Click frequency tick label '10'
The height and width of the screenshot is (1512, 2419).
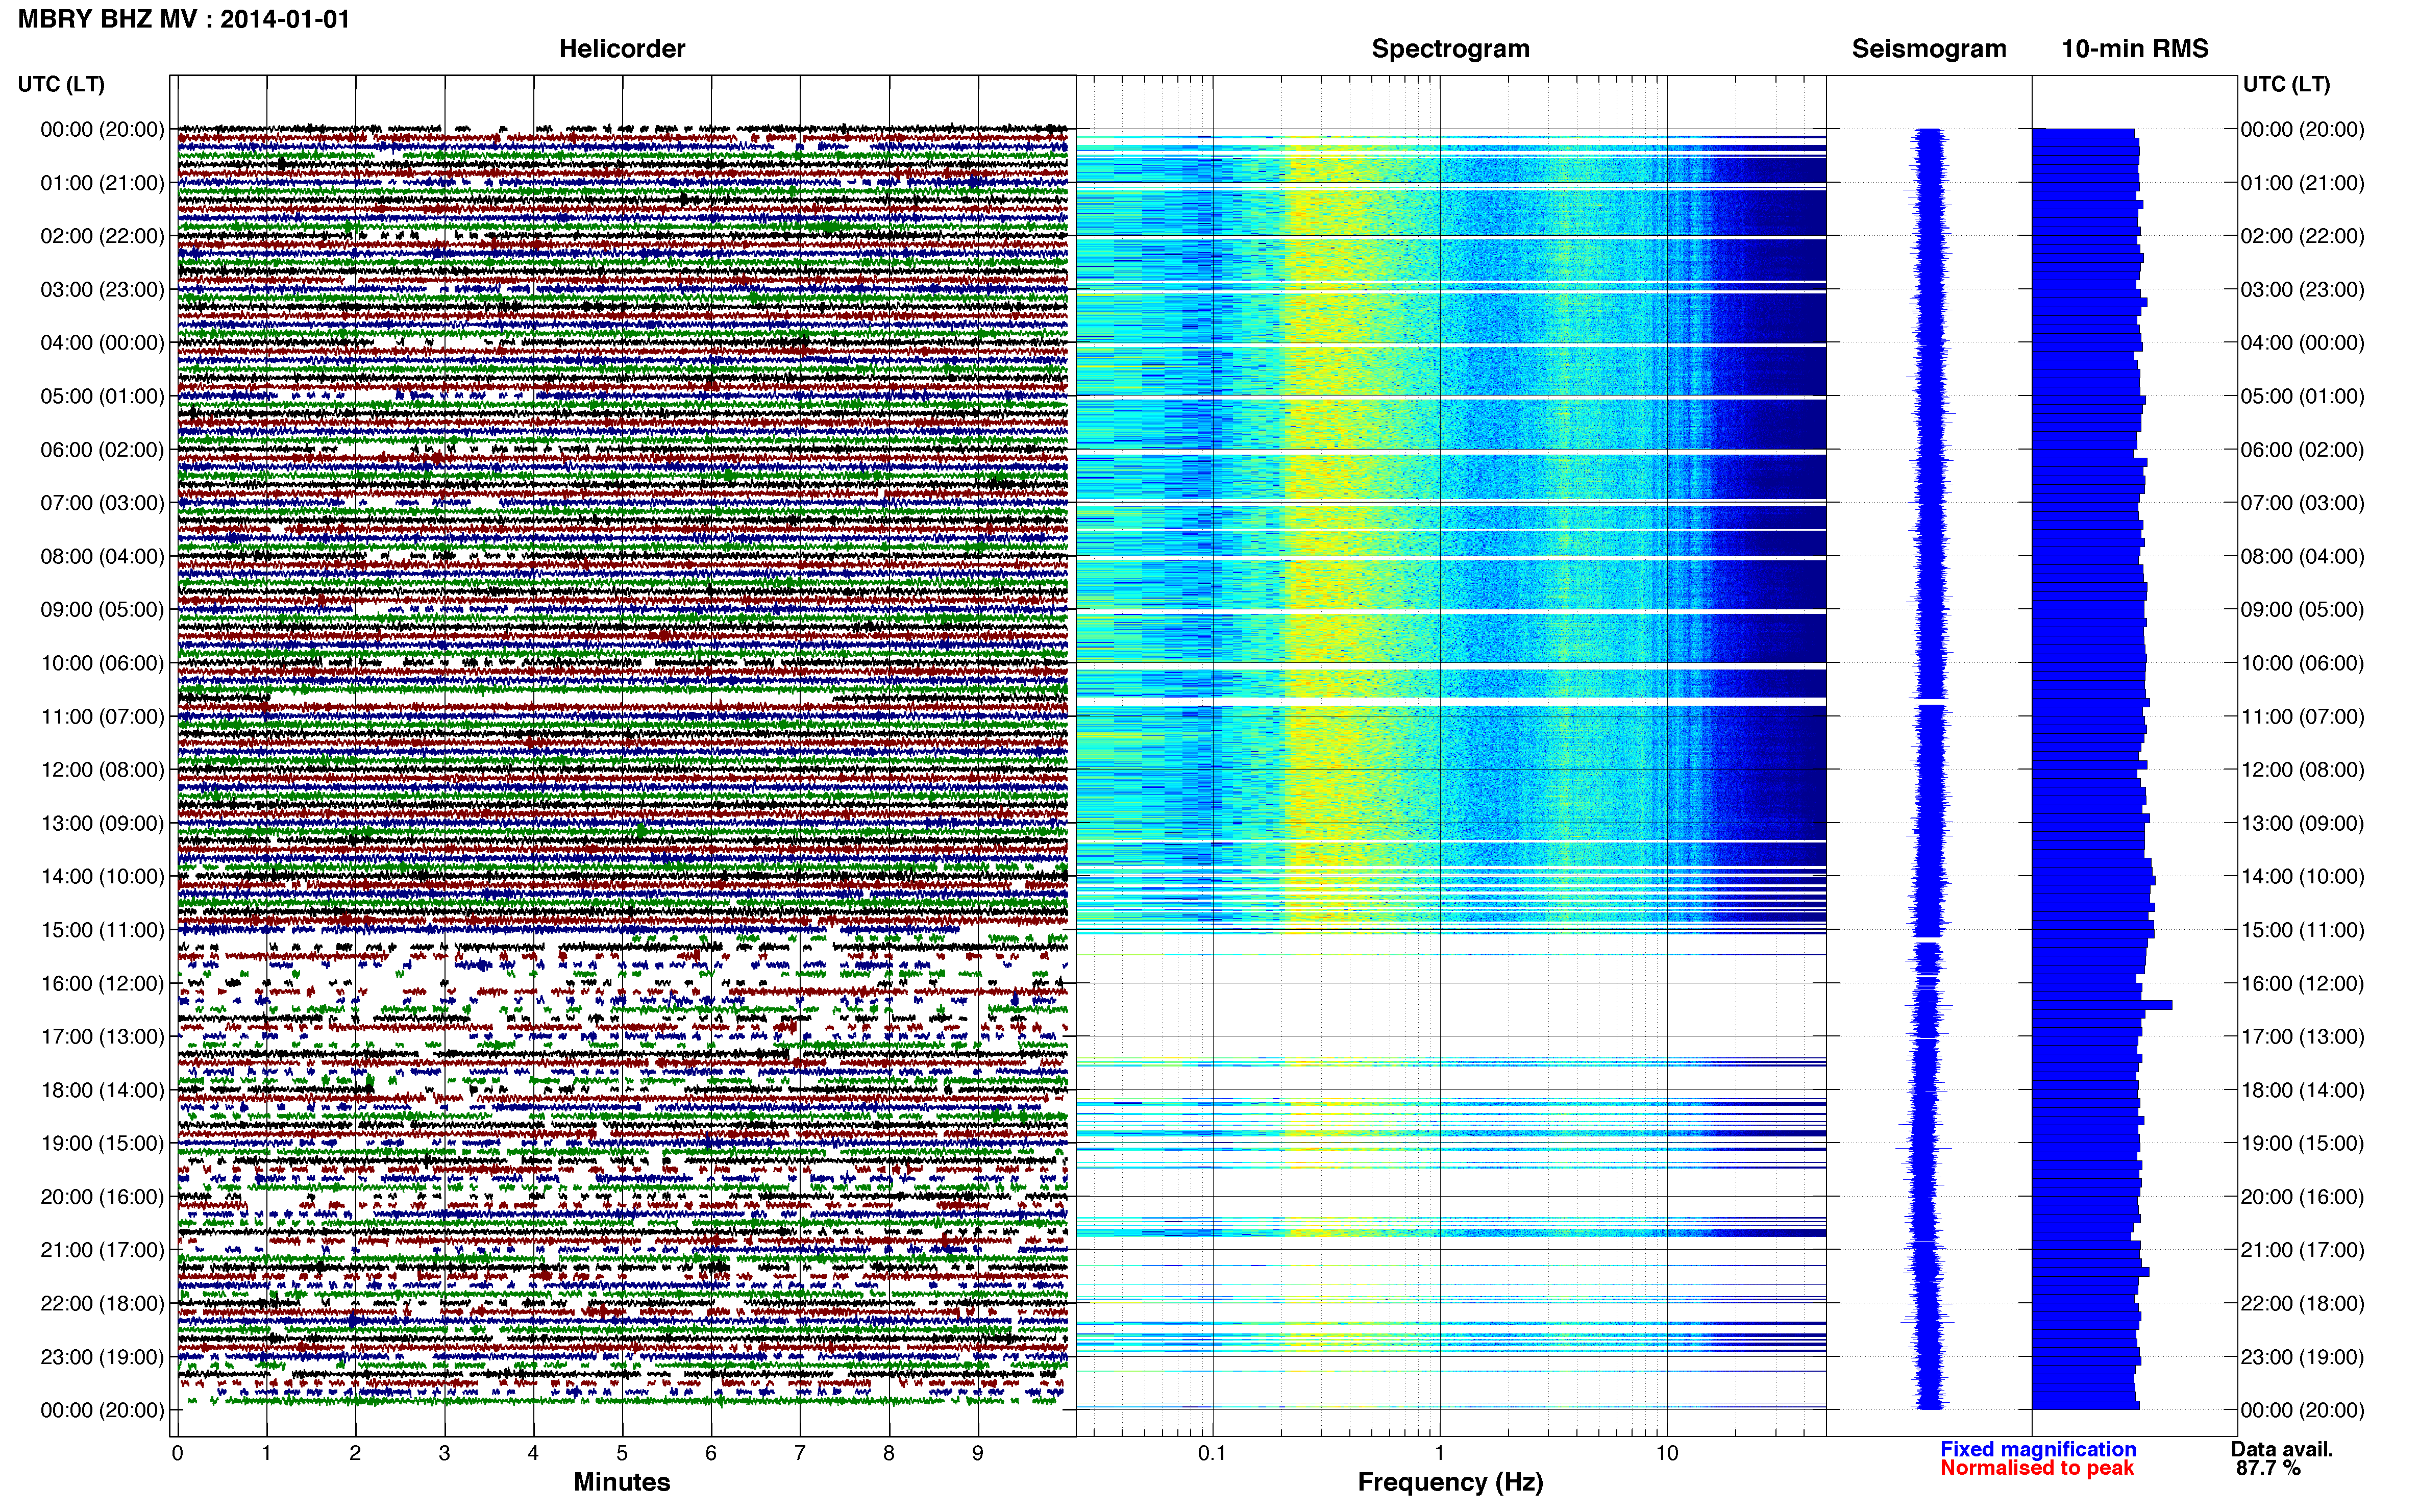point(1667,1454)
